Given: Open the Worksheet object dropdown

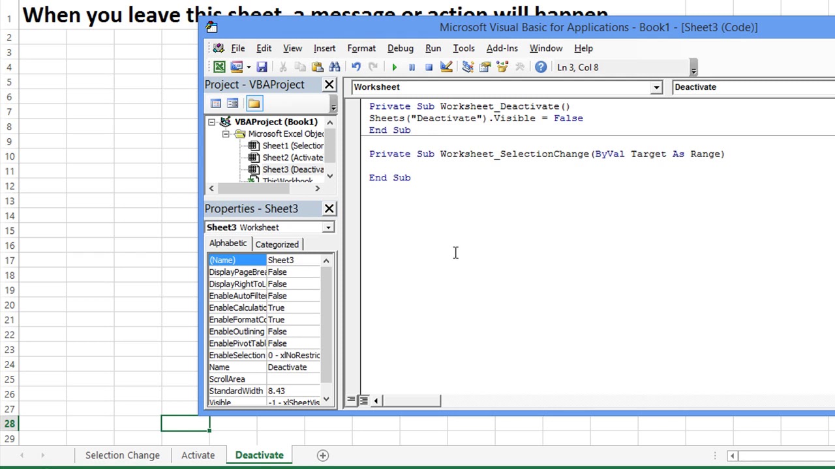Looking at the screenshot, I should click(x=656, y=87).
